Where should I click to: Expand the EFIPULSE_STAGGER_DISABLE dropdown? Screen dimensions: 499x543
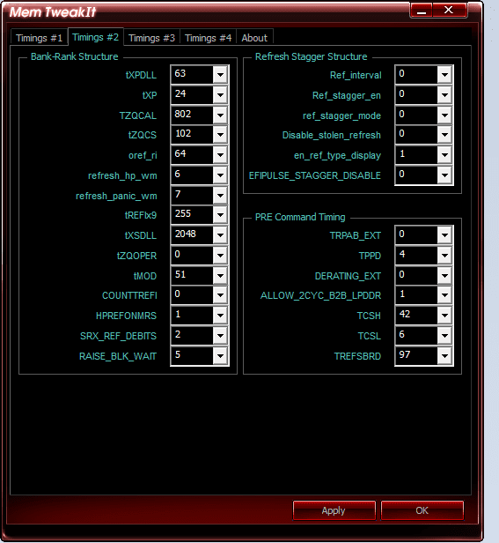pos(444,175)
